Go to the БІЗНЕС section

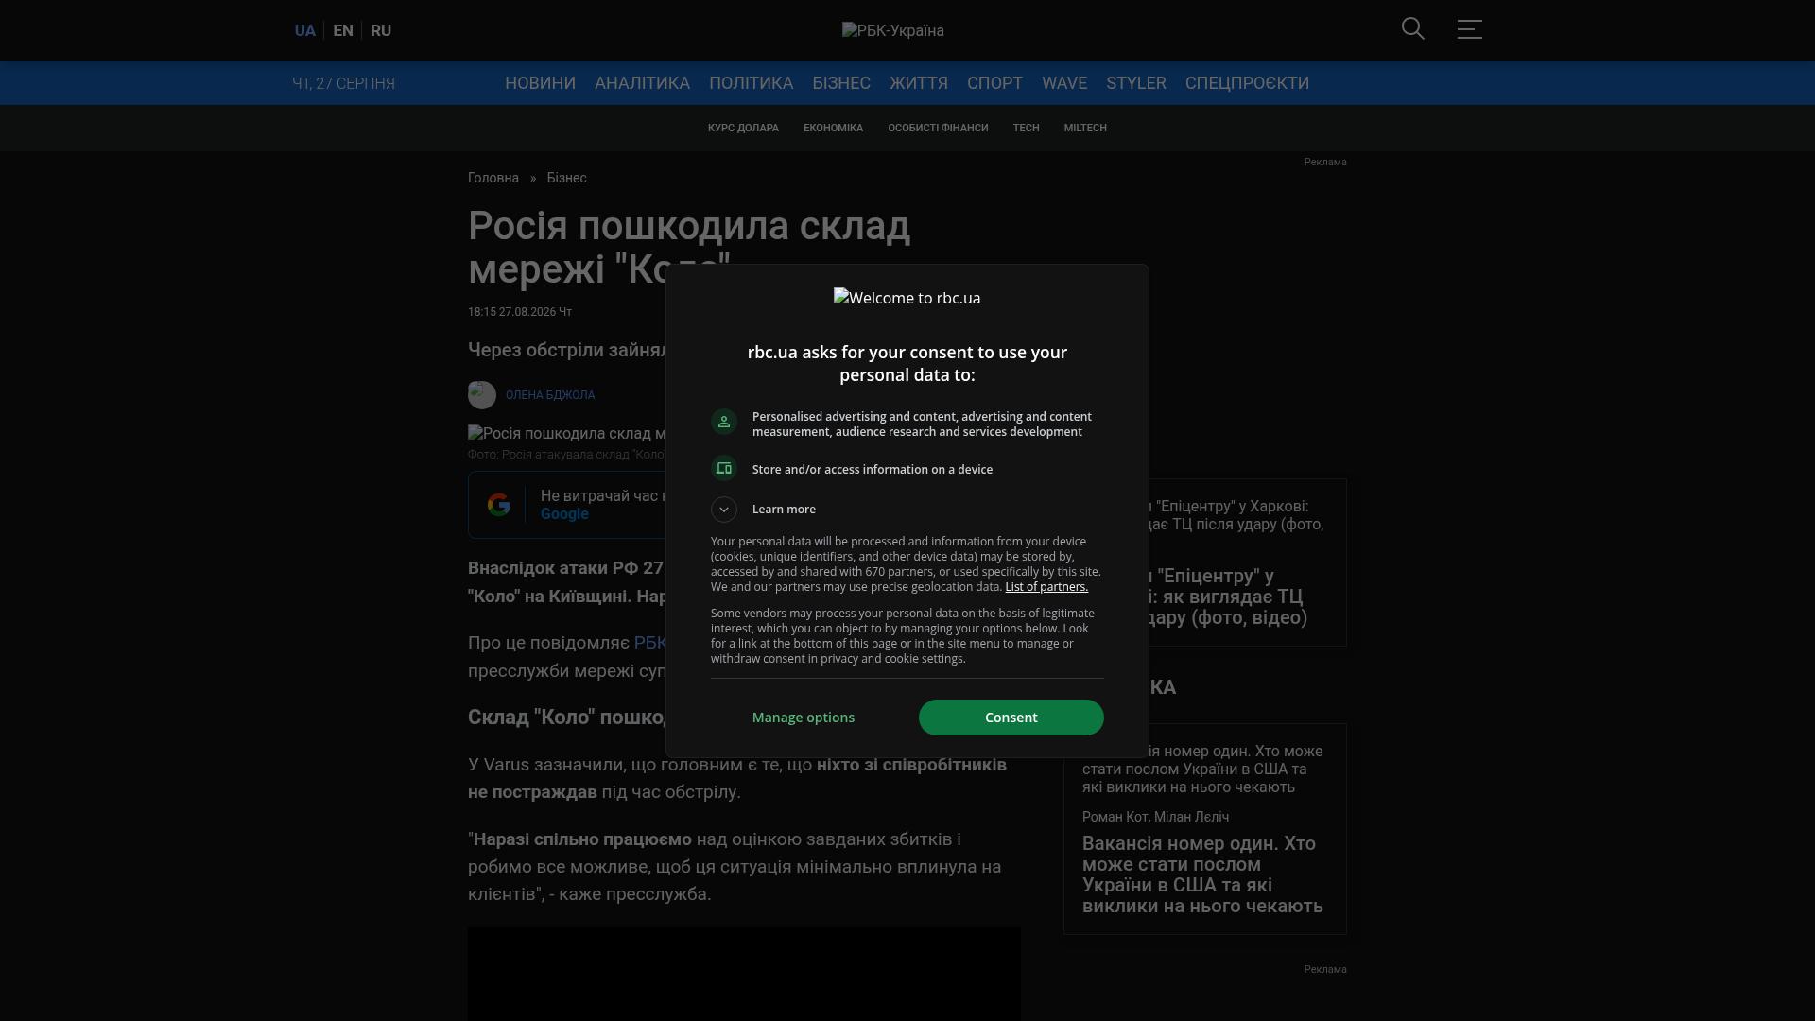pyautogui.click(x=841, y=83)
